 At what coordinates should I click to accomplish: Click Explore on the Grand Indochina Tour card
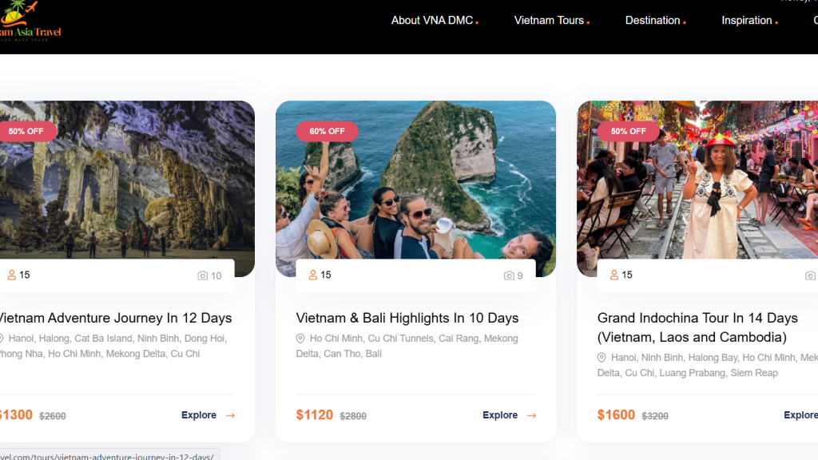[x=800, y=415]
